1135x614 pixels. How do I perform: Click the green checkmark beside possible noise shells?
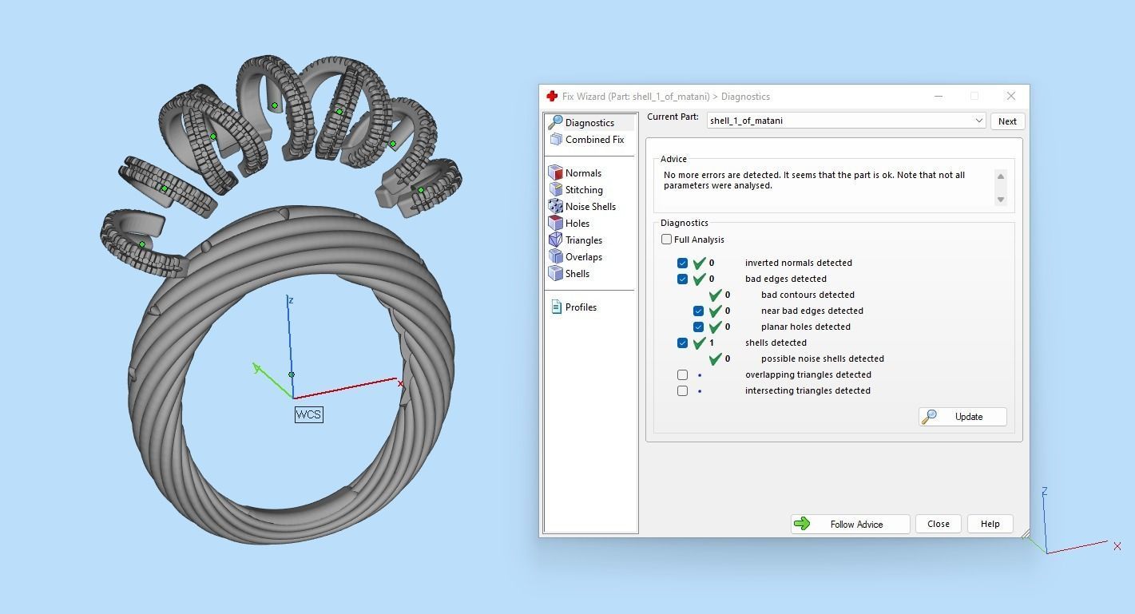coord(716,358)
